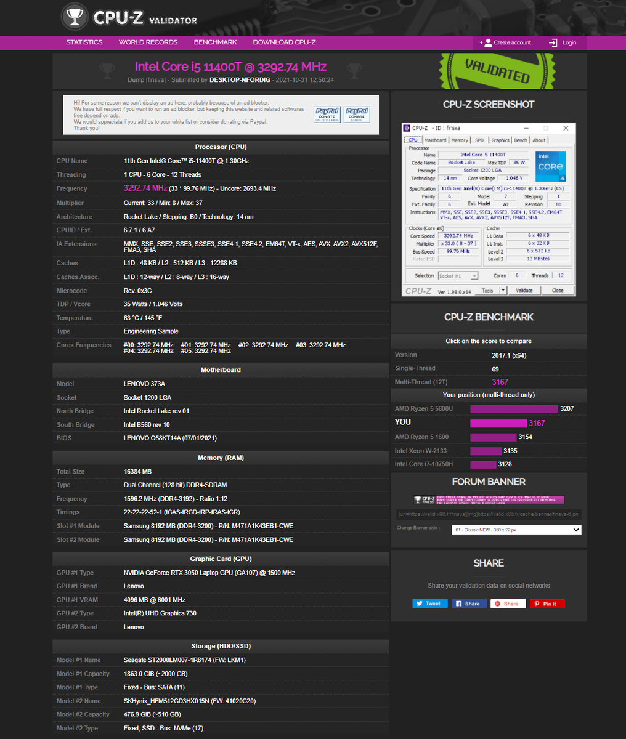Click the TDP value 35 Watts / 1.046 Volts
This screenshot has width=626, height=739.
[153, 304]
